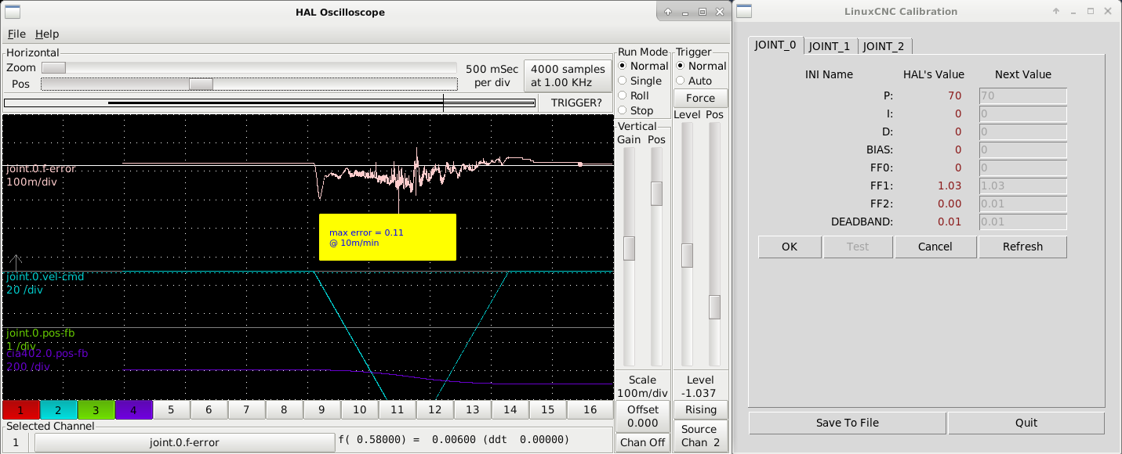The height and width of the screenshot is (454, 1122).
Task: Click the D next value field
Action: [1022, 132]
